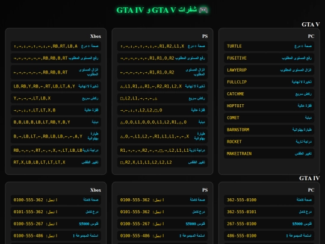Select the BARNSTORM cheat row

pos(269,130)
